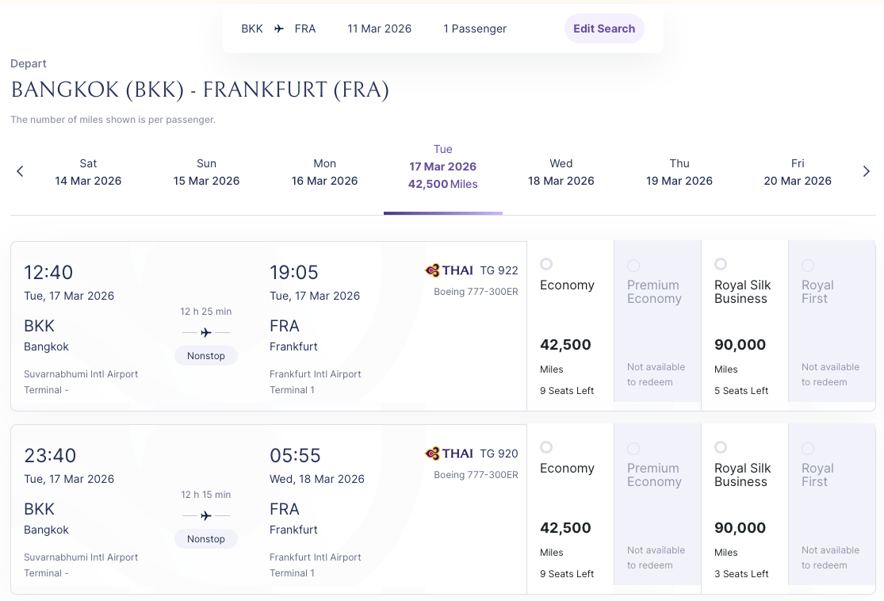Click the airplane icon in the search summary
The width and height of the screenshot is (884, 601).
[x=278, y=29]
